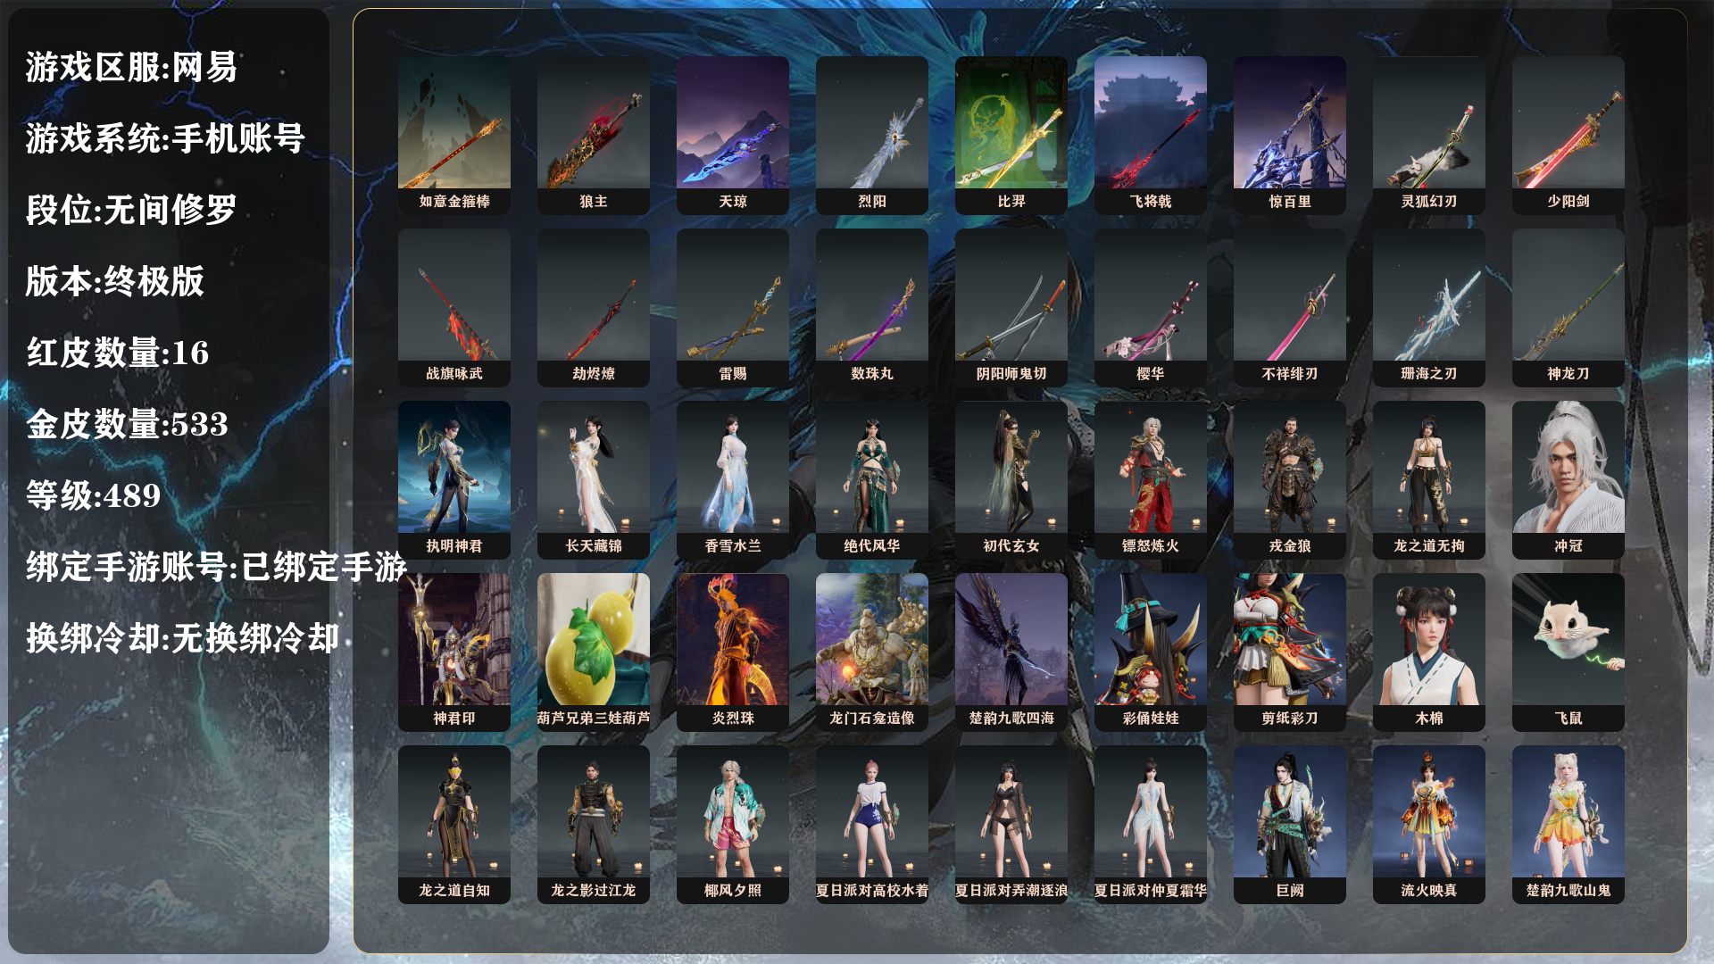This screenshot has height=964, width=1714.
Task: Open the 葫芦兄弟三娃葫芦 gourd card
Action: pyautogui.click(x=594, y=652)
